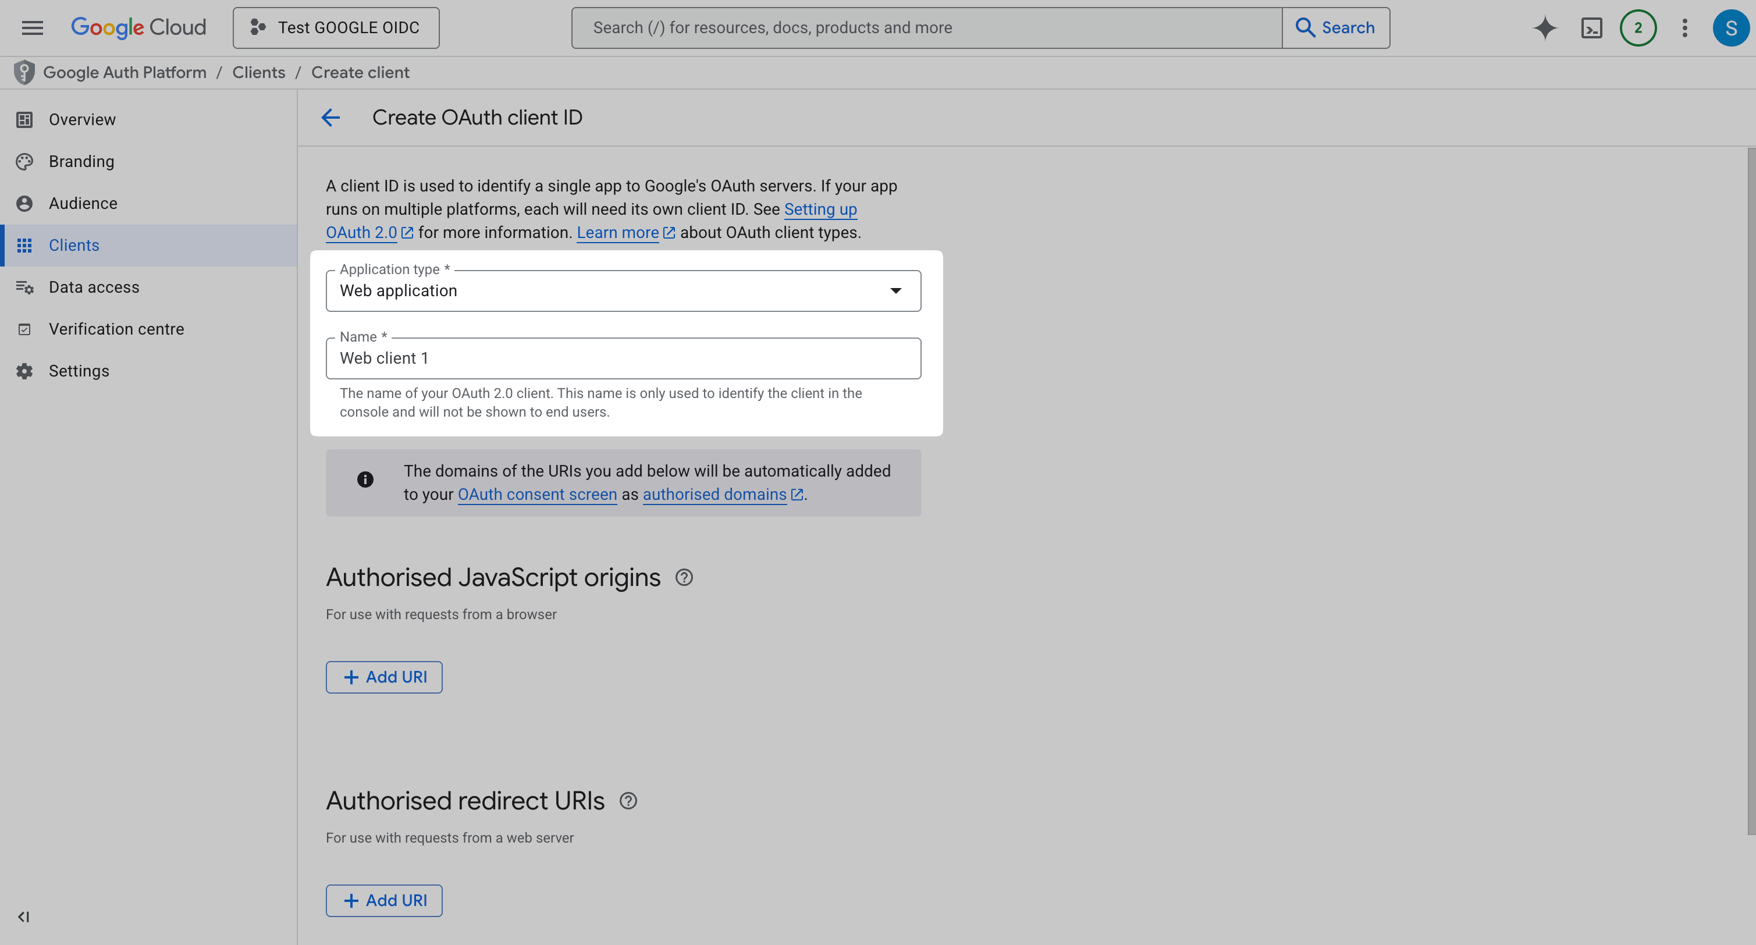The image size is (1756, 945).
Task: Open Branding via its palette icon
Action: (x=24, y=162)
